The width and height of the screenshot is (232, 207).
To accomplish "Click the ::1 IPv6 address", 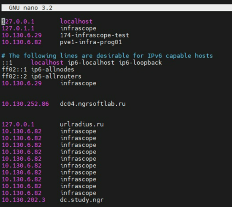I will (x=7, y=63).
